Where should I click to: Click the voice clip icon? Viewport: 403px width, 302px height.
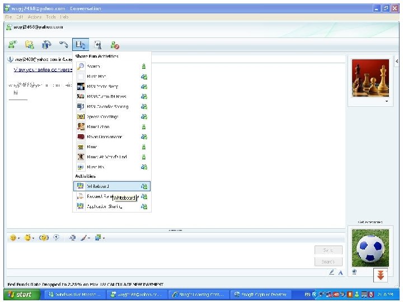pos(56,238)
